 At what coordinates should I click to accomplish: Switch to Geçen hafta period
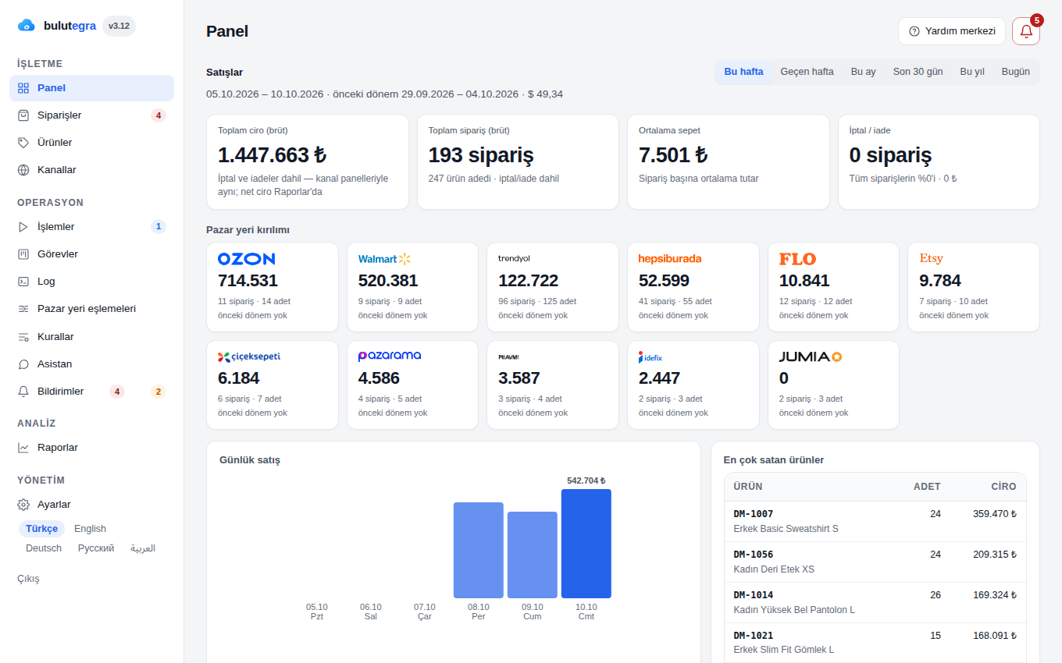807,72
